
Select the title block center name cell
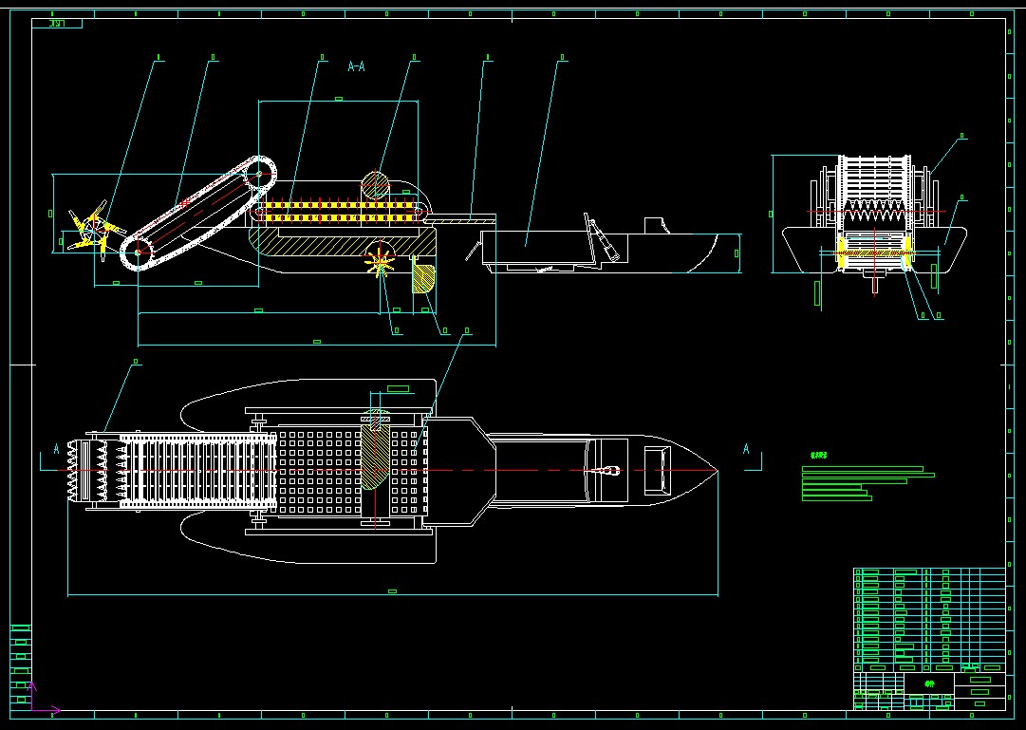tap(929, 683)
